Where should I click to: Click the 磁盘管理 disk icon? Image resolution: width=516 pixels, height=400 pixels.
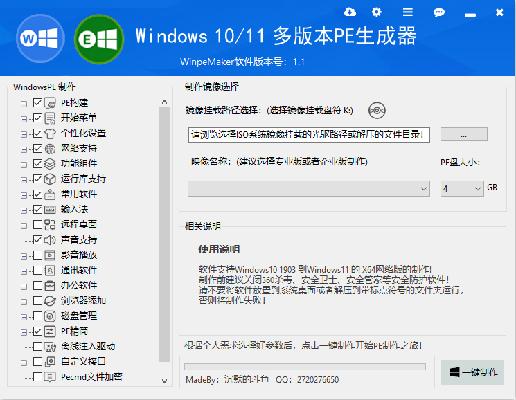click(50, 316)
